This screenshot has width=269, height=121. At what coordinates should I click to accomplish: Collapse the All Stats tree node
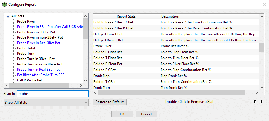tap(8, 16)
